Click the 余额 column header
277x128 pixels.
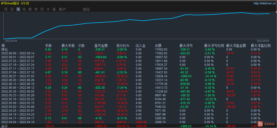[x=158, y=46]
